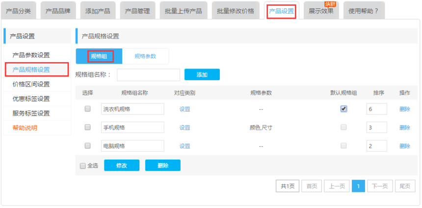The image size is (422, 208).
Task: Click the 排序 column header
Action: point(379,93)
